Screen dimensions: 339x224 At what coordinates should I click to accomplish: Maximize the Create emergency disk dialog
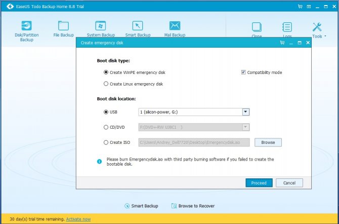pos(300,43)
